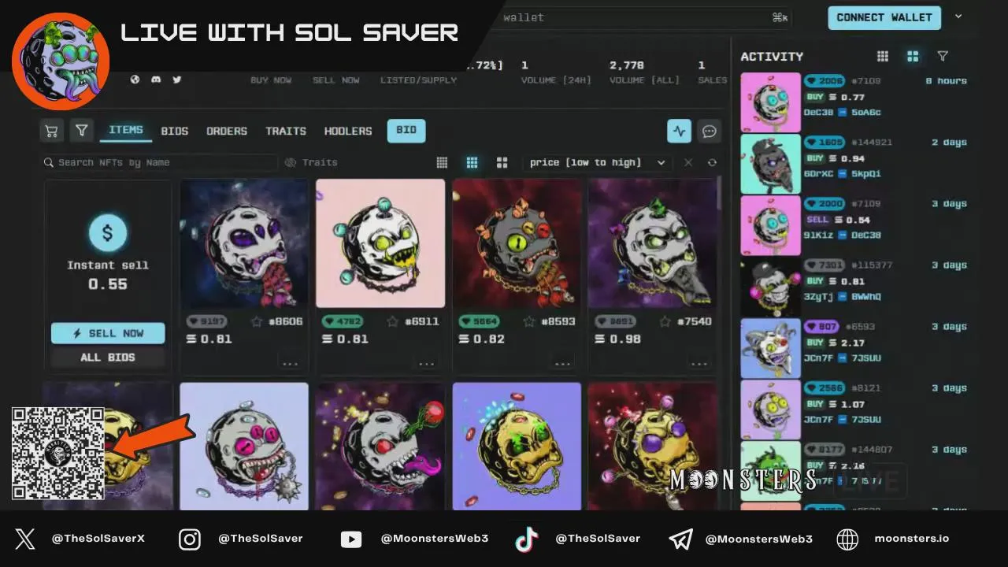Image resolution: width=1008 pixels, height=567 pixels.
Task: Open the filter funnel beside ITEMS tab
Action: (82, 131)
